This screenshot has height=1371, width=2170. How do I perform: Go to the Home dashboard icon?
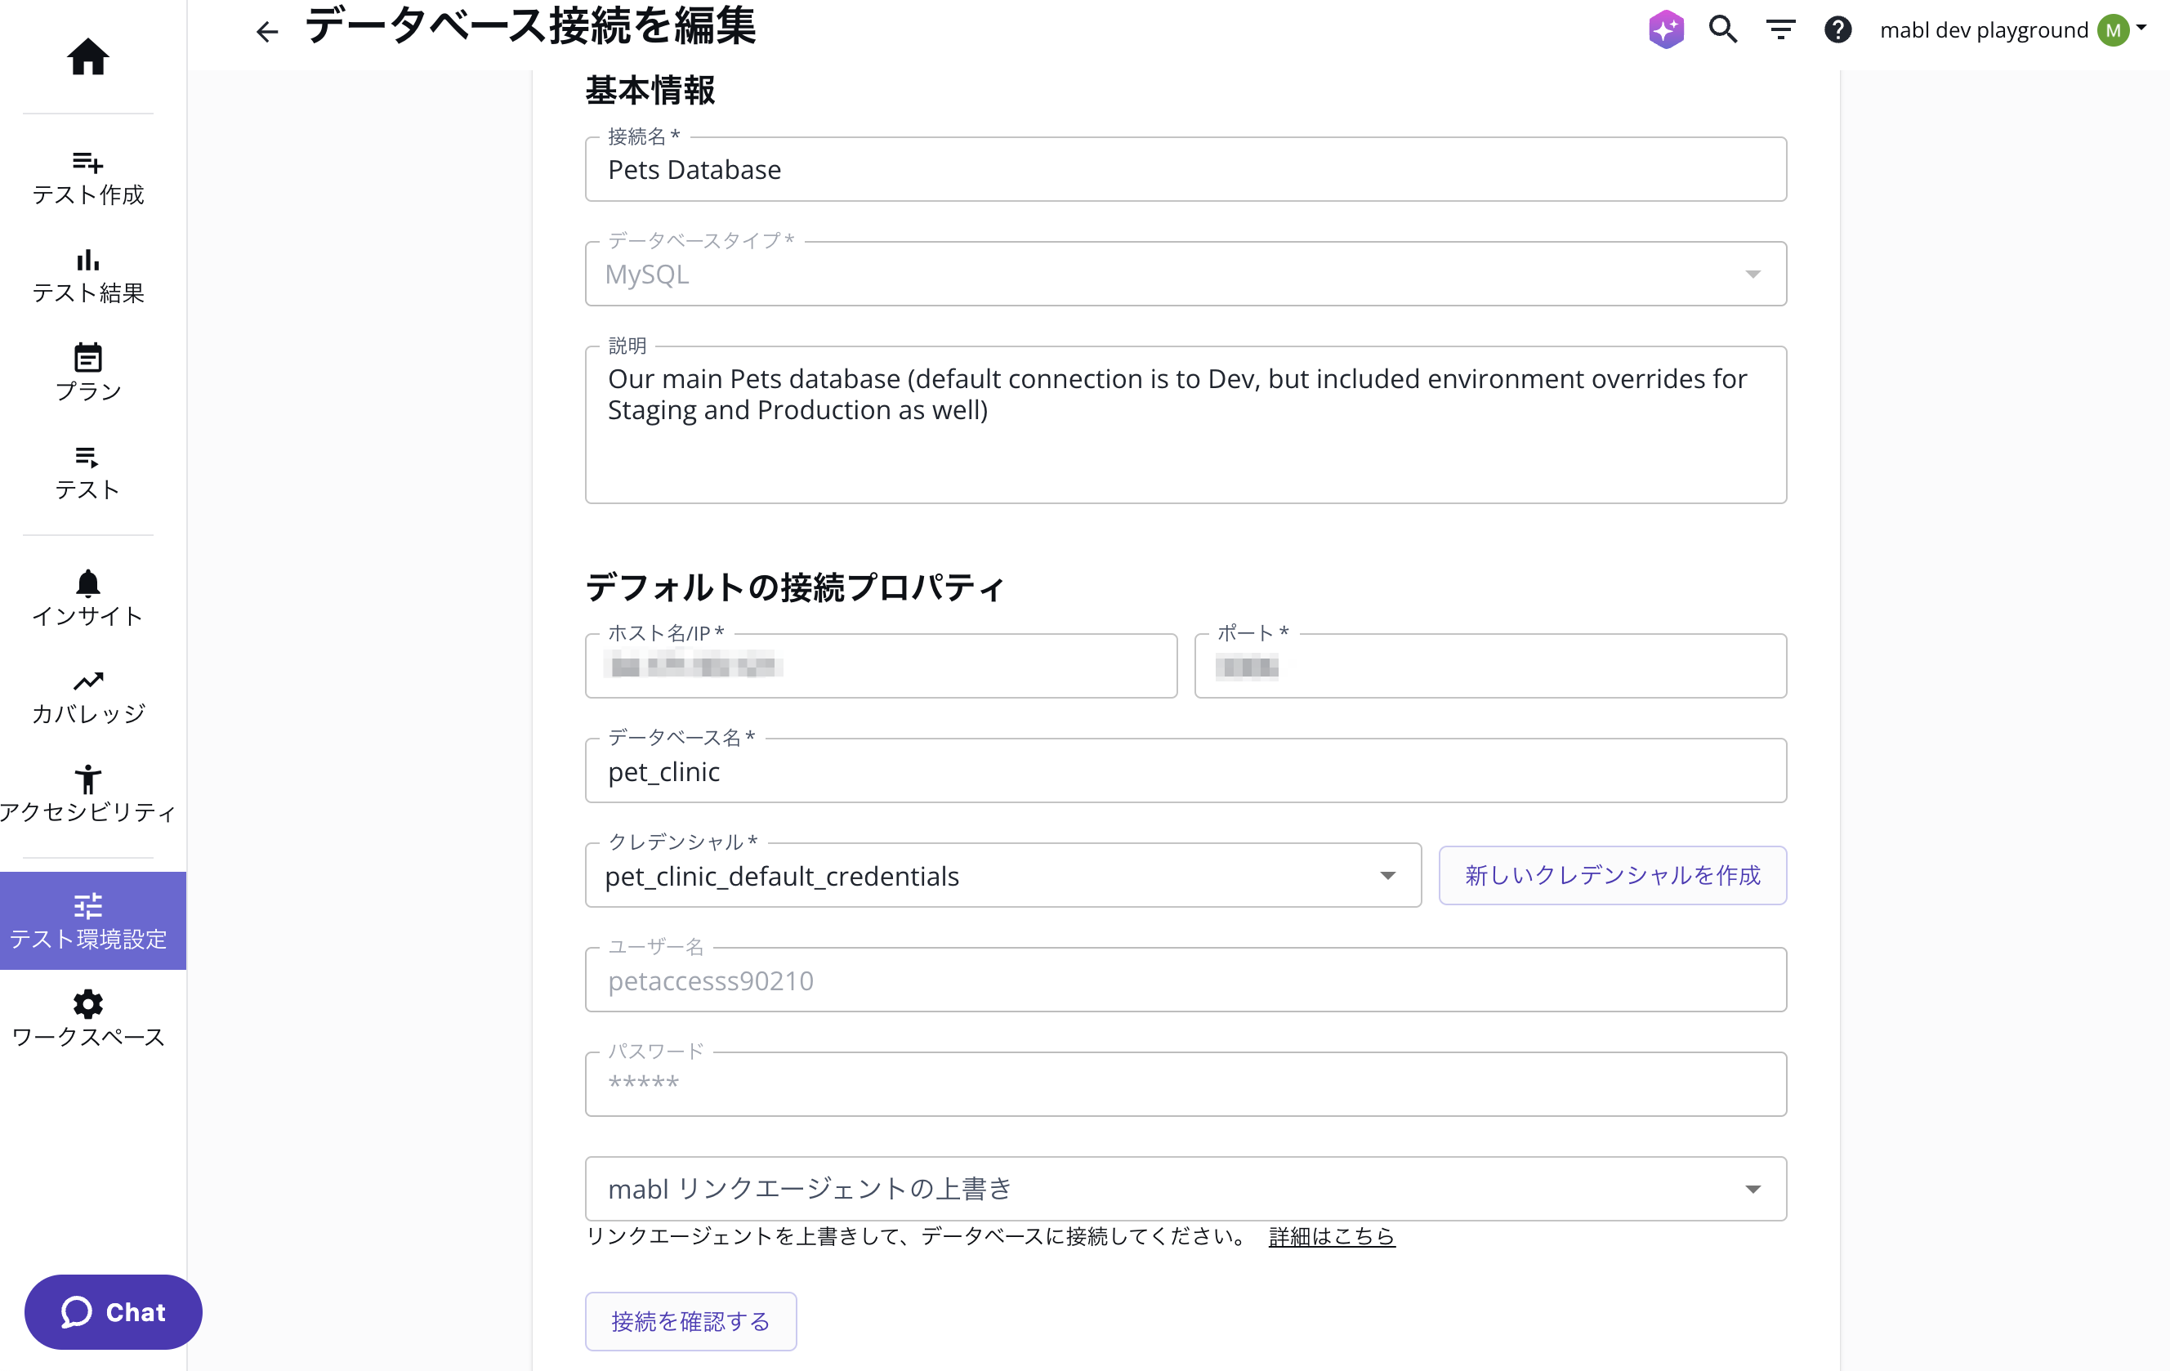(x=87, y=57)
